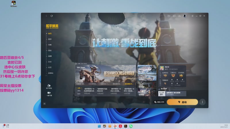
Task: Select the first banner caption tab
Action: click(80, 84)
